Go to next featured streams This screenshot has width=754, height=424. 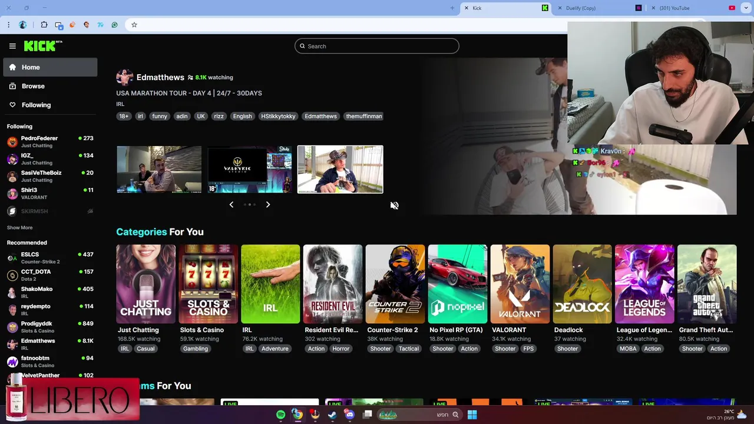click(267, 204)
